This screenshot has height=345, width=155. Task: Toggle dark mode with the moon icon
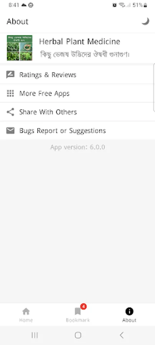point(145,21)
